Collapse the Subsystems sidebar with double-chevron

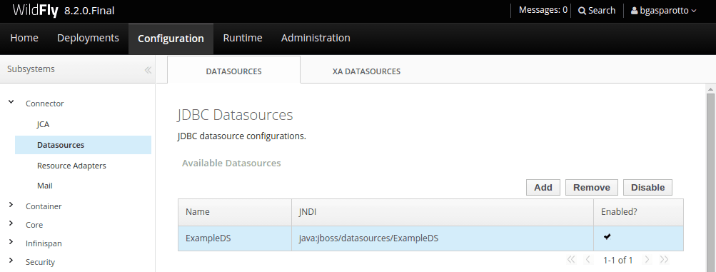pos(148,70)
